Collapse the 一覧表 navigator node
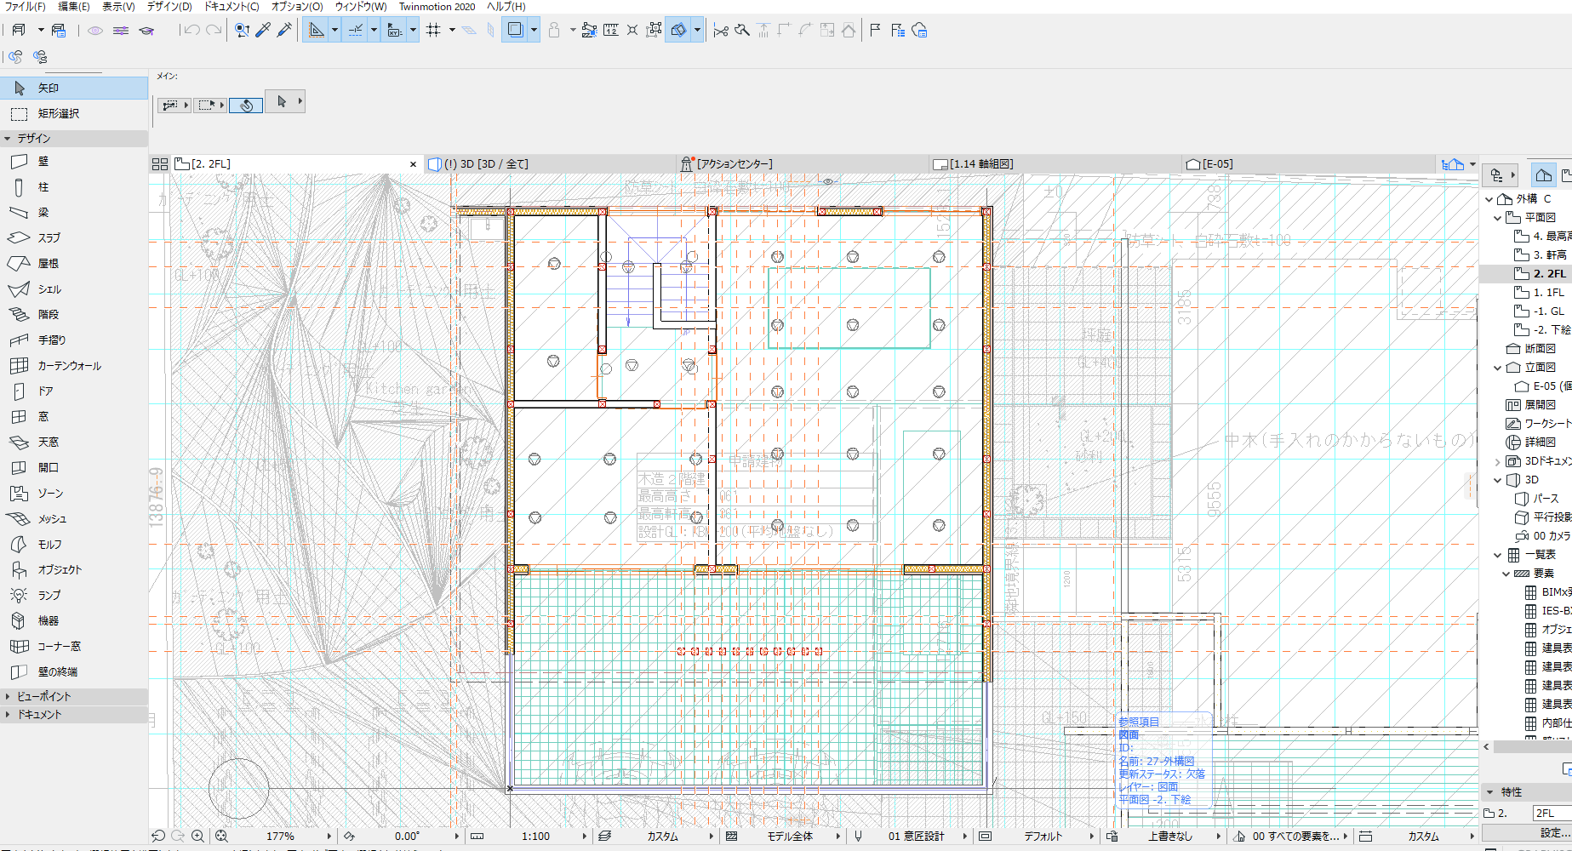The image size is (1572, 851). [1498, 555]
